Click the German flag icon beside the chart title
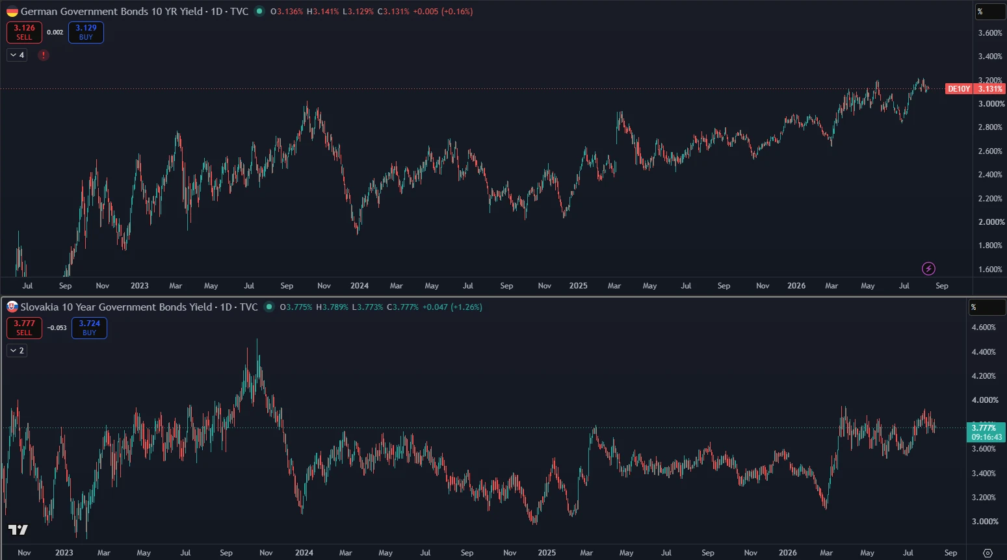The height and width of the screenshot is (560, 1007). coord(12,12)
